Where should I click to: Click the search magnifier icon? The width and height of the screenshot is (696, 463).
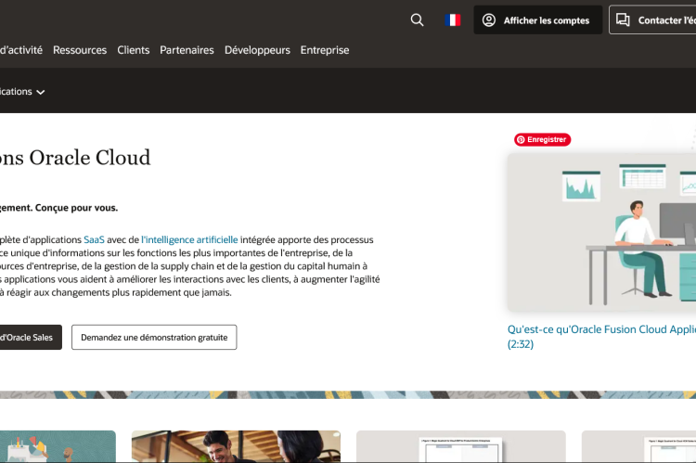(x=417, y=19)
